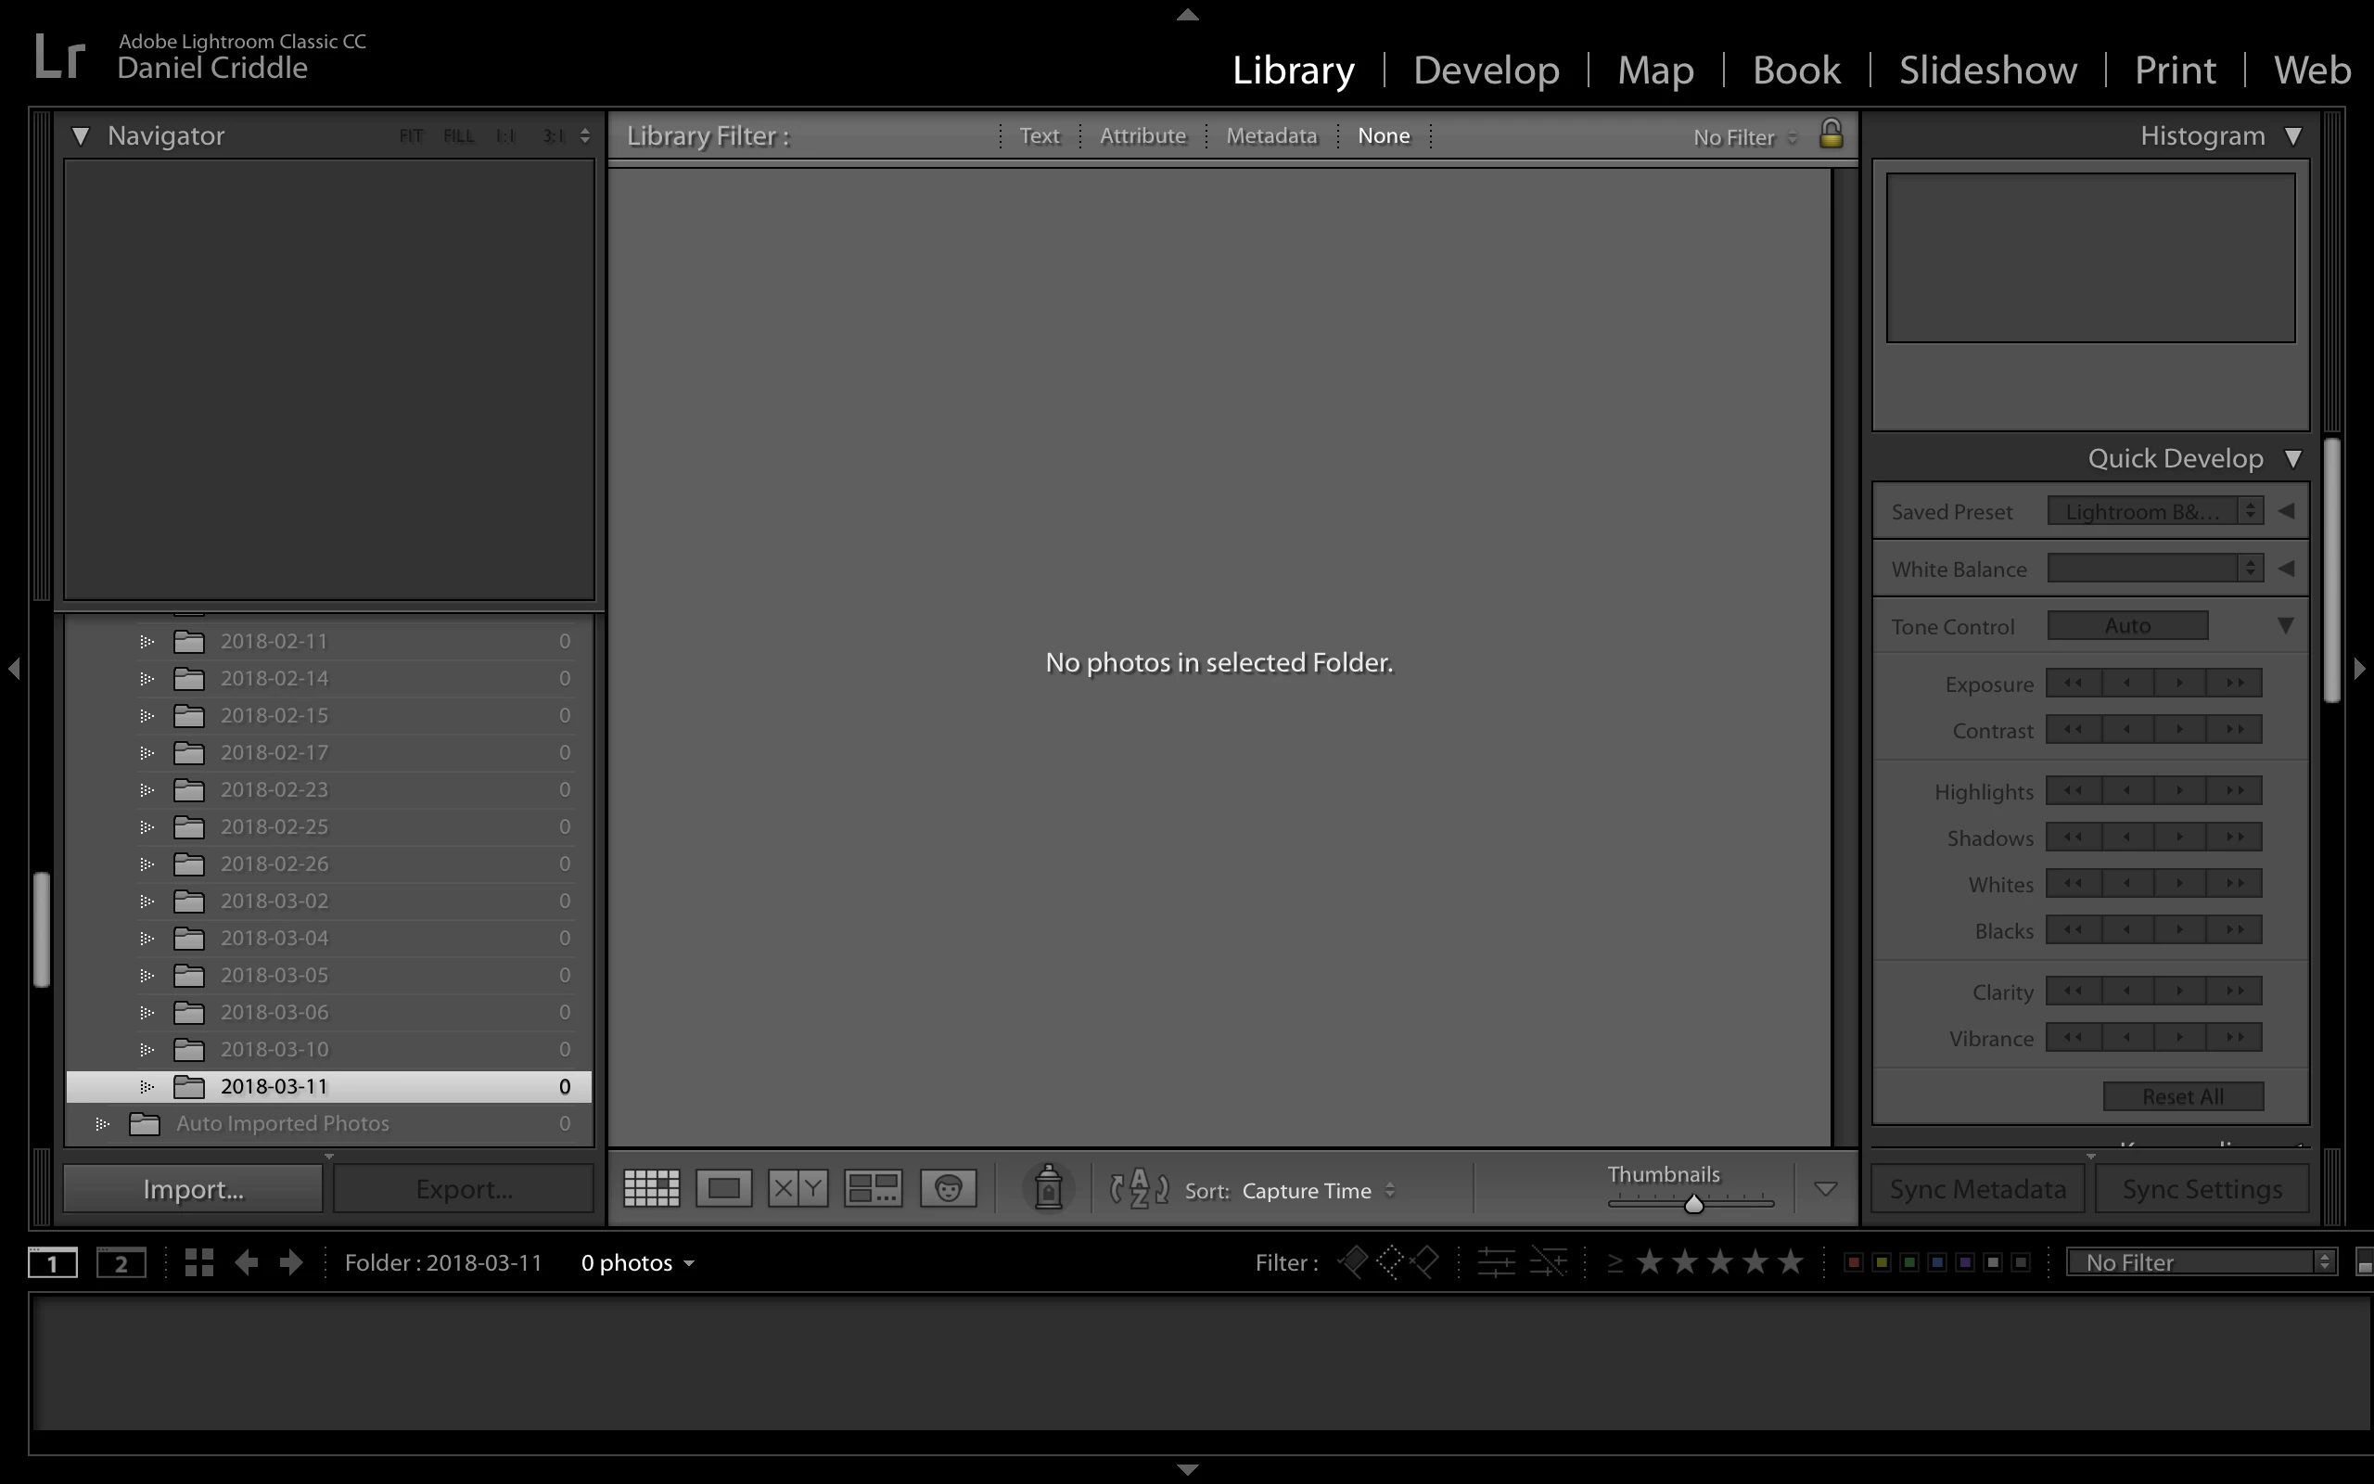The width and height of the screenshot is (2374, 1484).
Task: Switch to Loupe view icon
Action: tap(724, 1188)
